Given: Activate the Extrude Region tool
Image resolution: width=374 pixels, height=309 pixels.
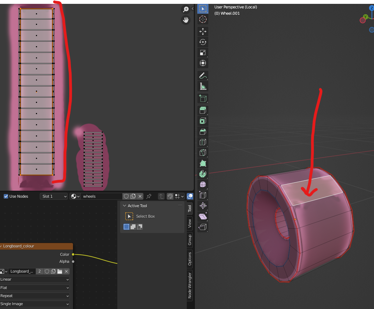Looking at the screenshot, I should pos(203,111).
